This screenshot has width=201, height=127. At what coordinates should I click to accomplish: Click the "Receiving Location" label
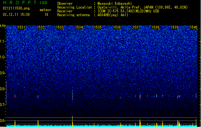click(x=74, y=7)
